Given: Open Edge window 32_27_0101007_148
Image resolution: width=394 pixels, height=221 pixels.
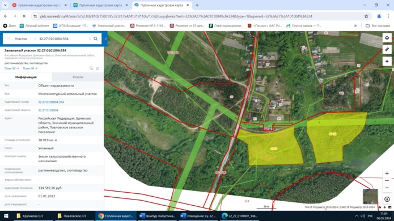Looking at the screenshot, I should [x=239, y=216].
